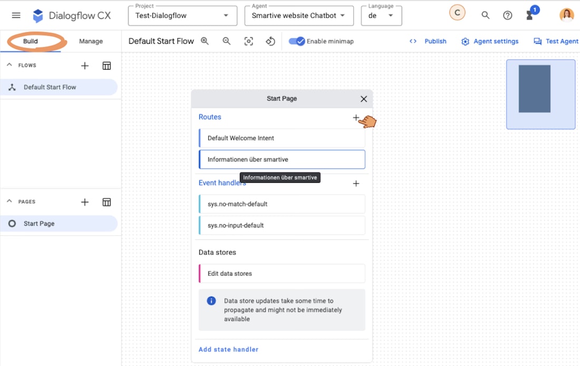The height and width of the screenshot is (366, 580).
Task: Switch to the Manage tab
Action: 91,41
